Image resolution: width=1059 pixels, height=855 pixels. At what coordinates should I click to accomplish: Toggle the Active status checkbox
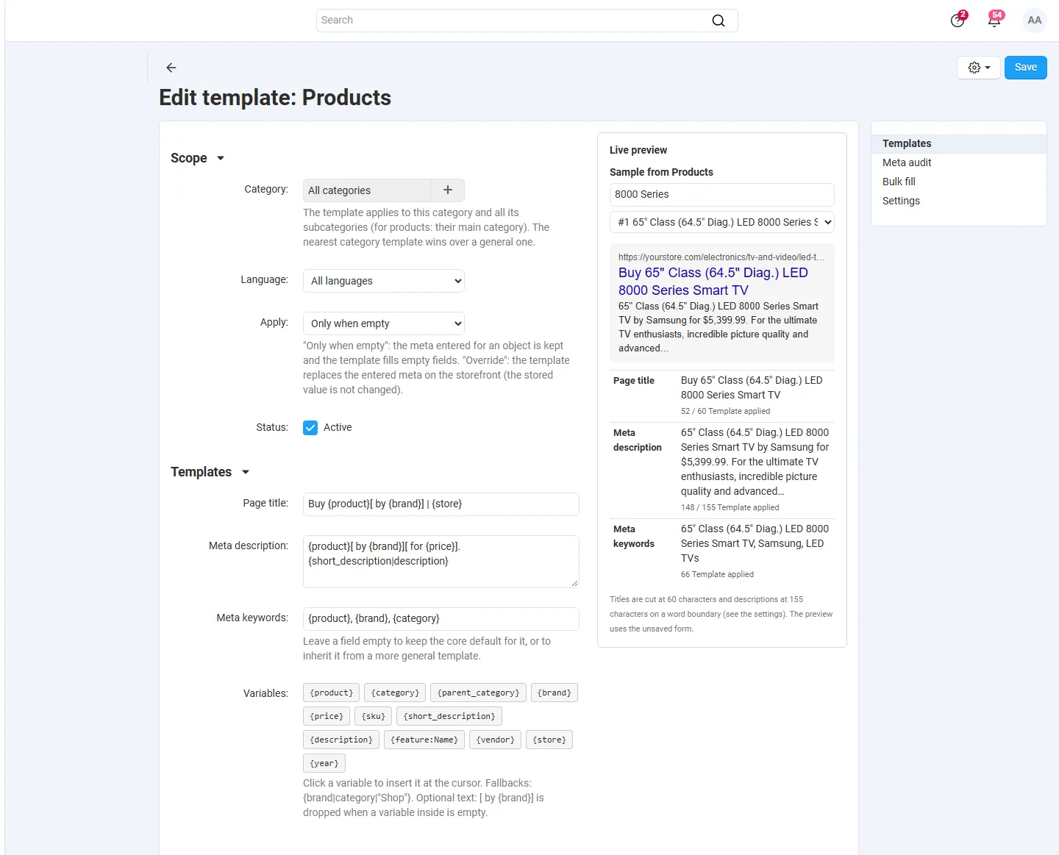[310, 428]
